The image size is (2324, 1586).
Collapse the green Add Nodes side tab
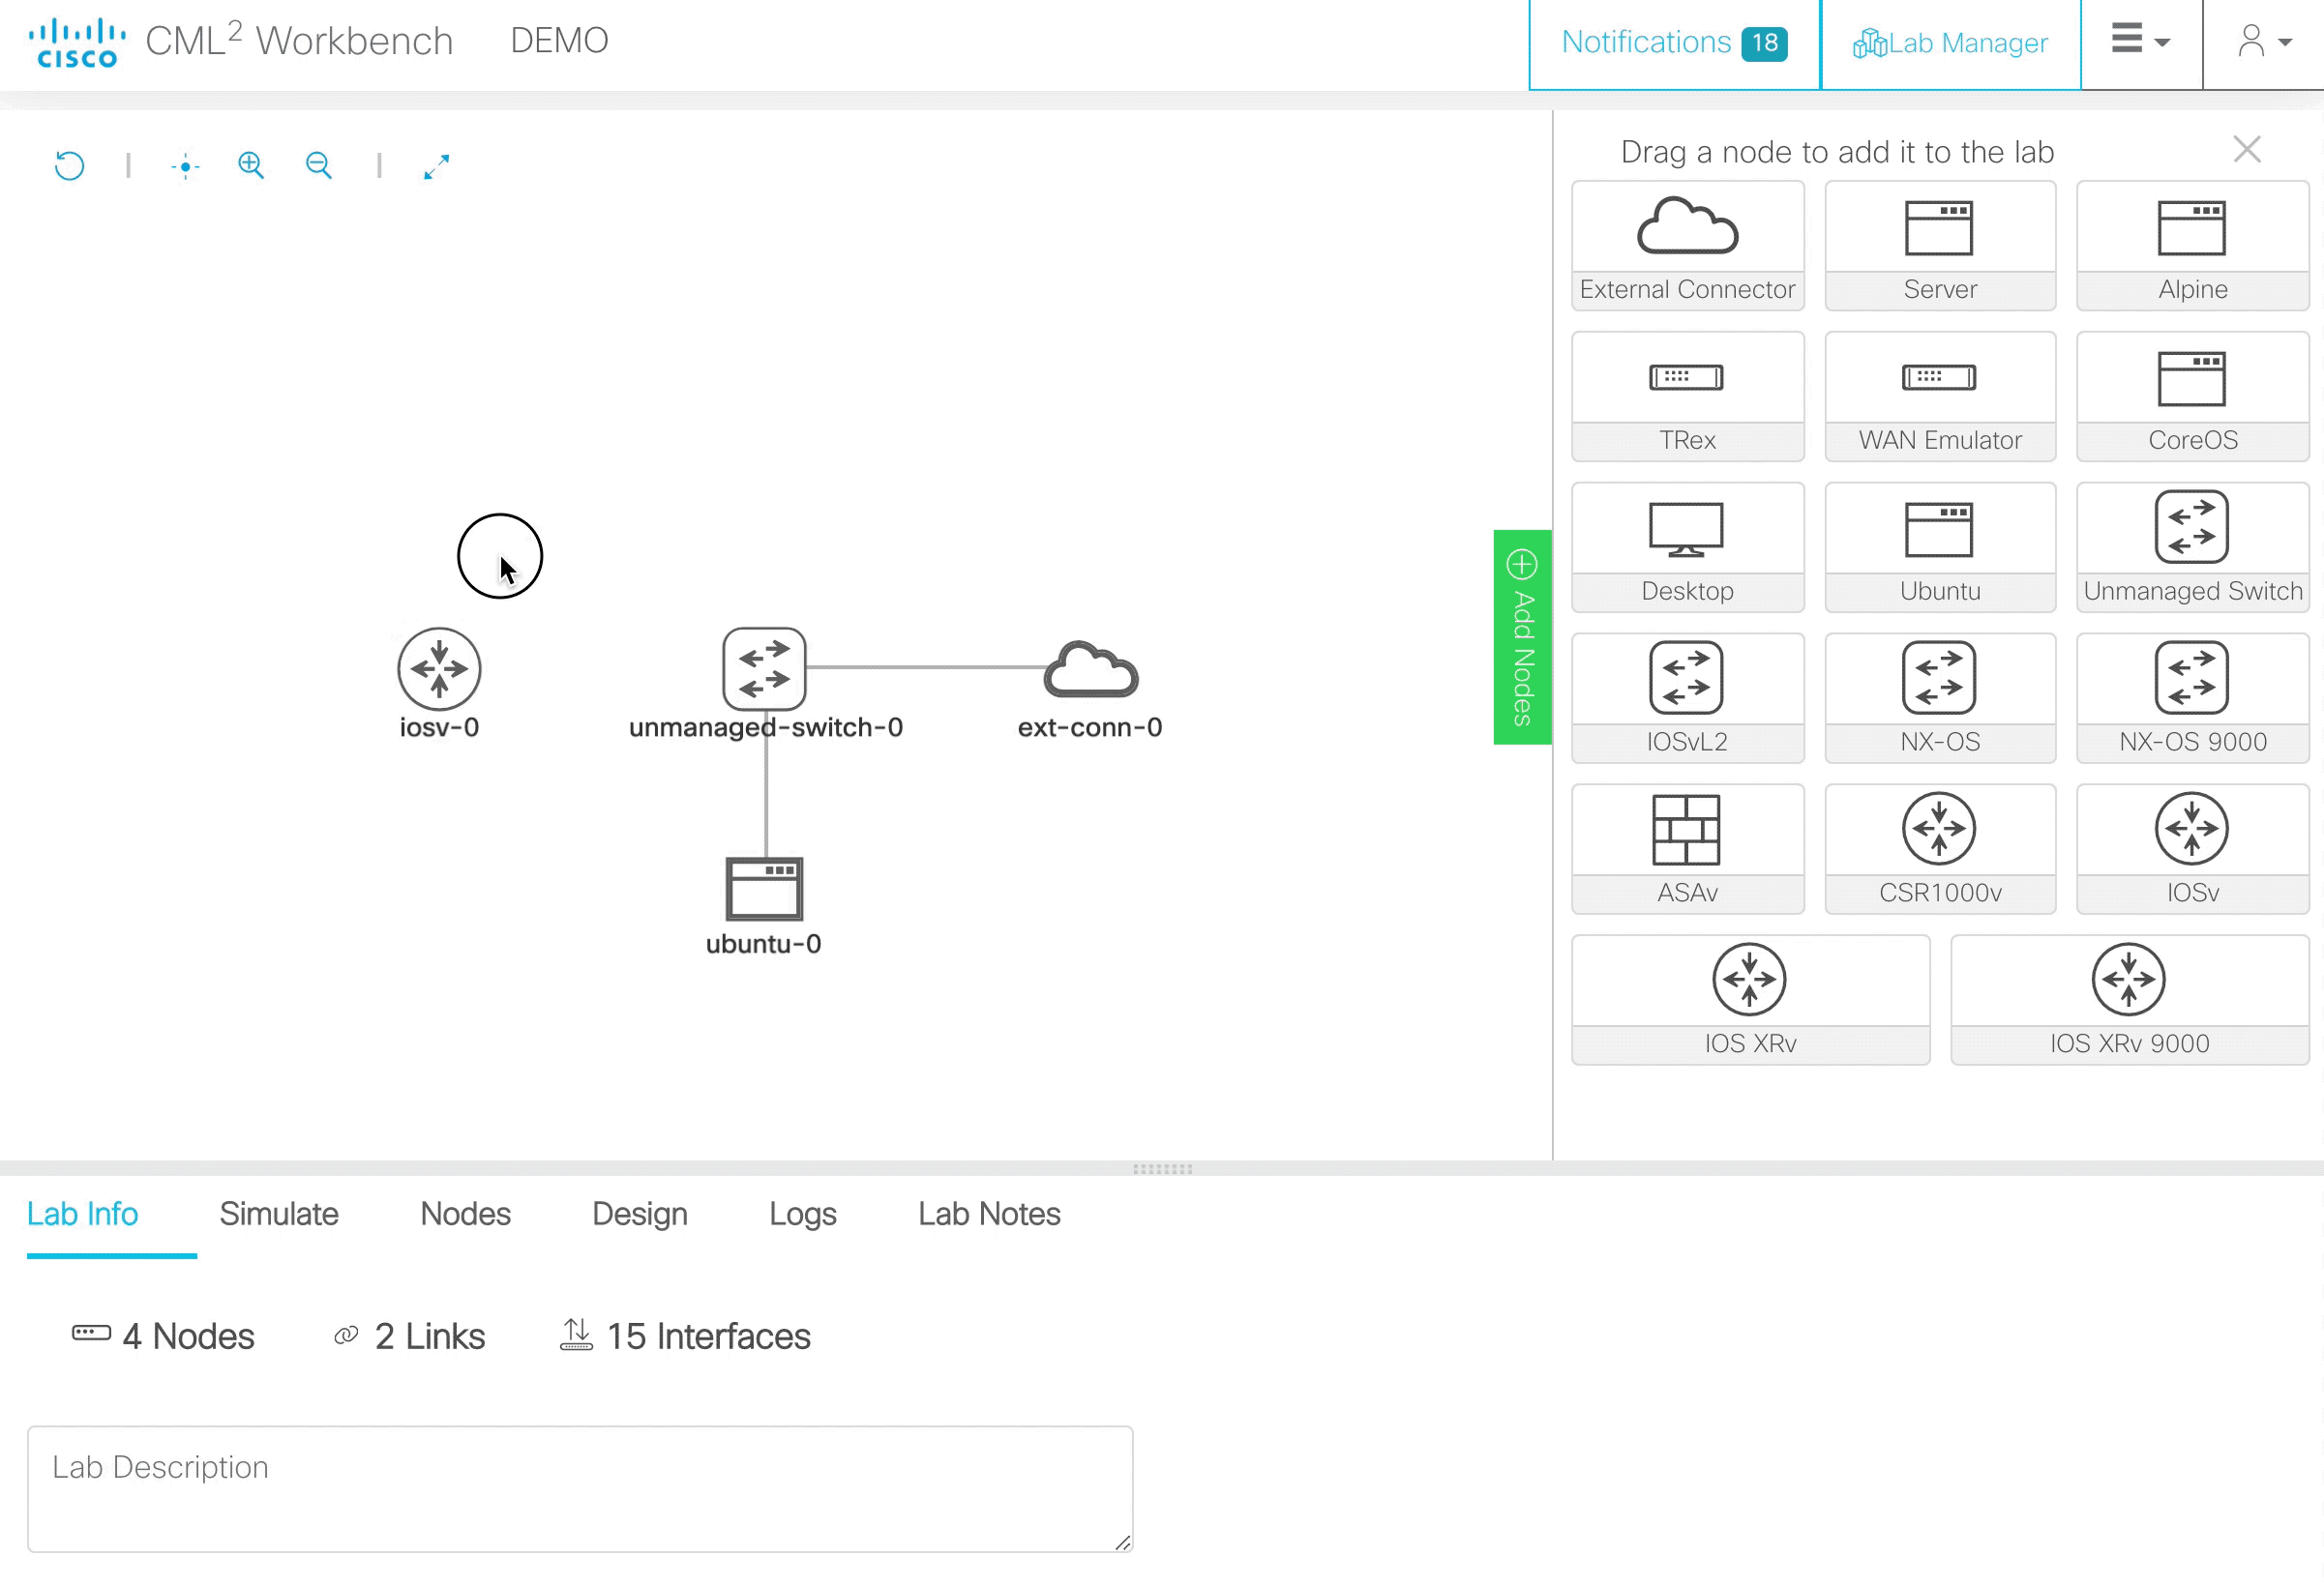(1522, 636)
